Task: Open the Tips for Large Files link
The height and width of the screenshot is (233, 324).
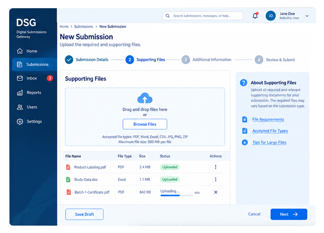Action: [269, 142]
